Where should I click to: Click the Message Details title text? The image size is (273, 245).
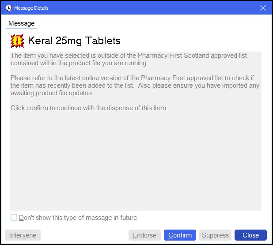(x=31, y=8)
